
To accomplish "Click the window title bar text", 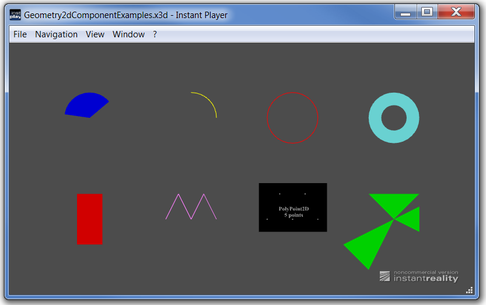I will click(x=125, y=15).
